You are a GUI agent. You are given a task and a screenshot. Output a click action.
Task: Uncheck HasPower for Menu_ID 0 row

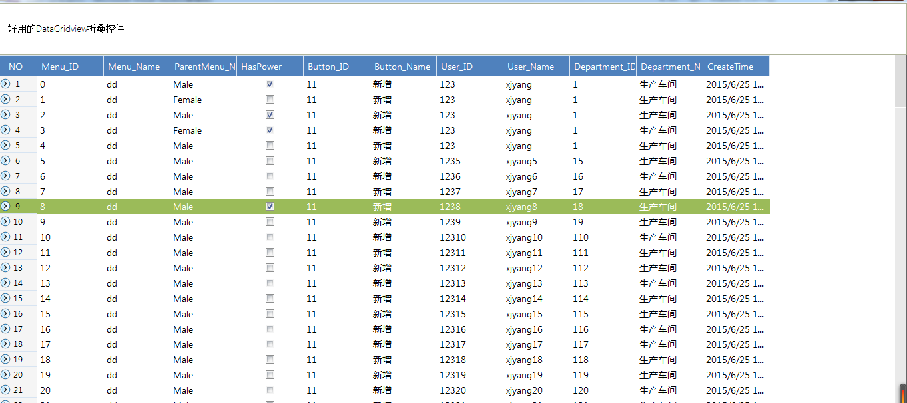pyautogui.click(x=270, y=84)
